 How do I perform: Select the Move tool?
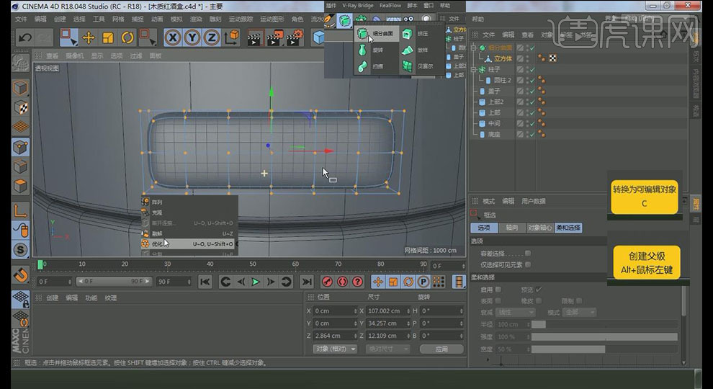88,37
